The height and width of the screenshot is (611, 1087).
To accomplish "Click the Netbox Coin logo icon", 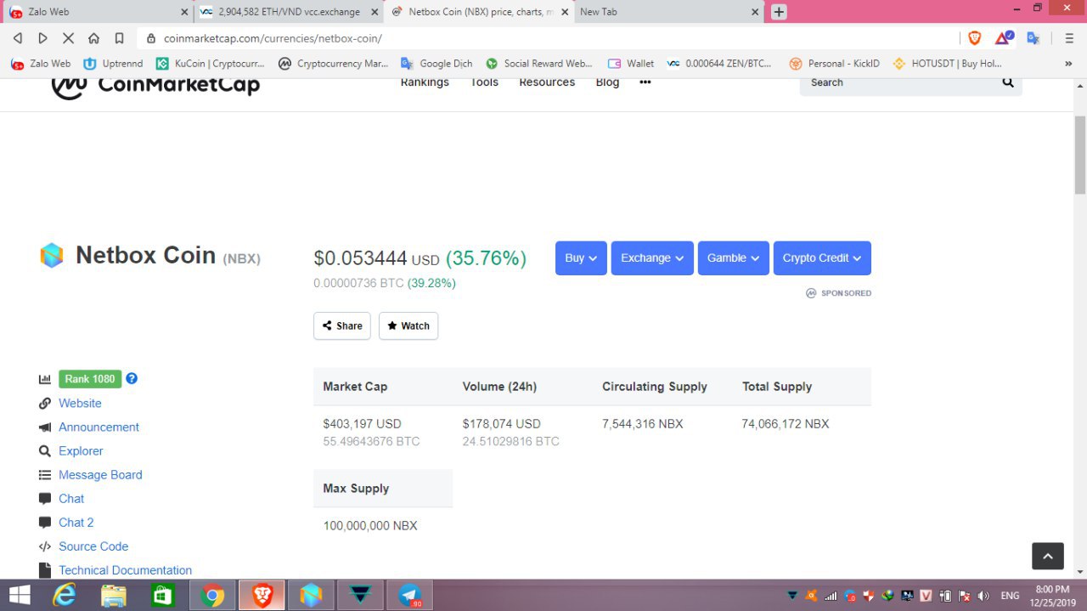I will tap(52, 256).
